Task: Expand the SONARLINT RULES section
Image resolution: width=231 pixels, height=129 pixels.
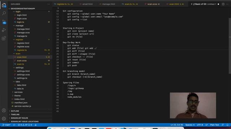Action: tap(19, 118)
